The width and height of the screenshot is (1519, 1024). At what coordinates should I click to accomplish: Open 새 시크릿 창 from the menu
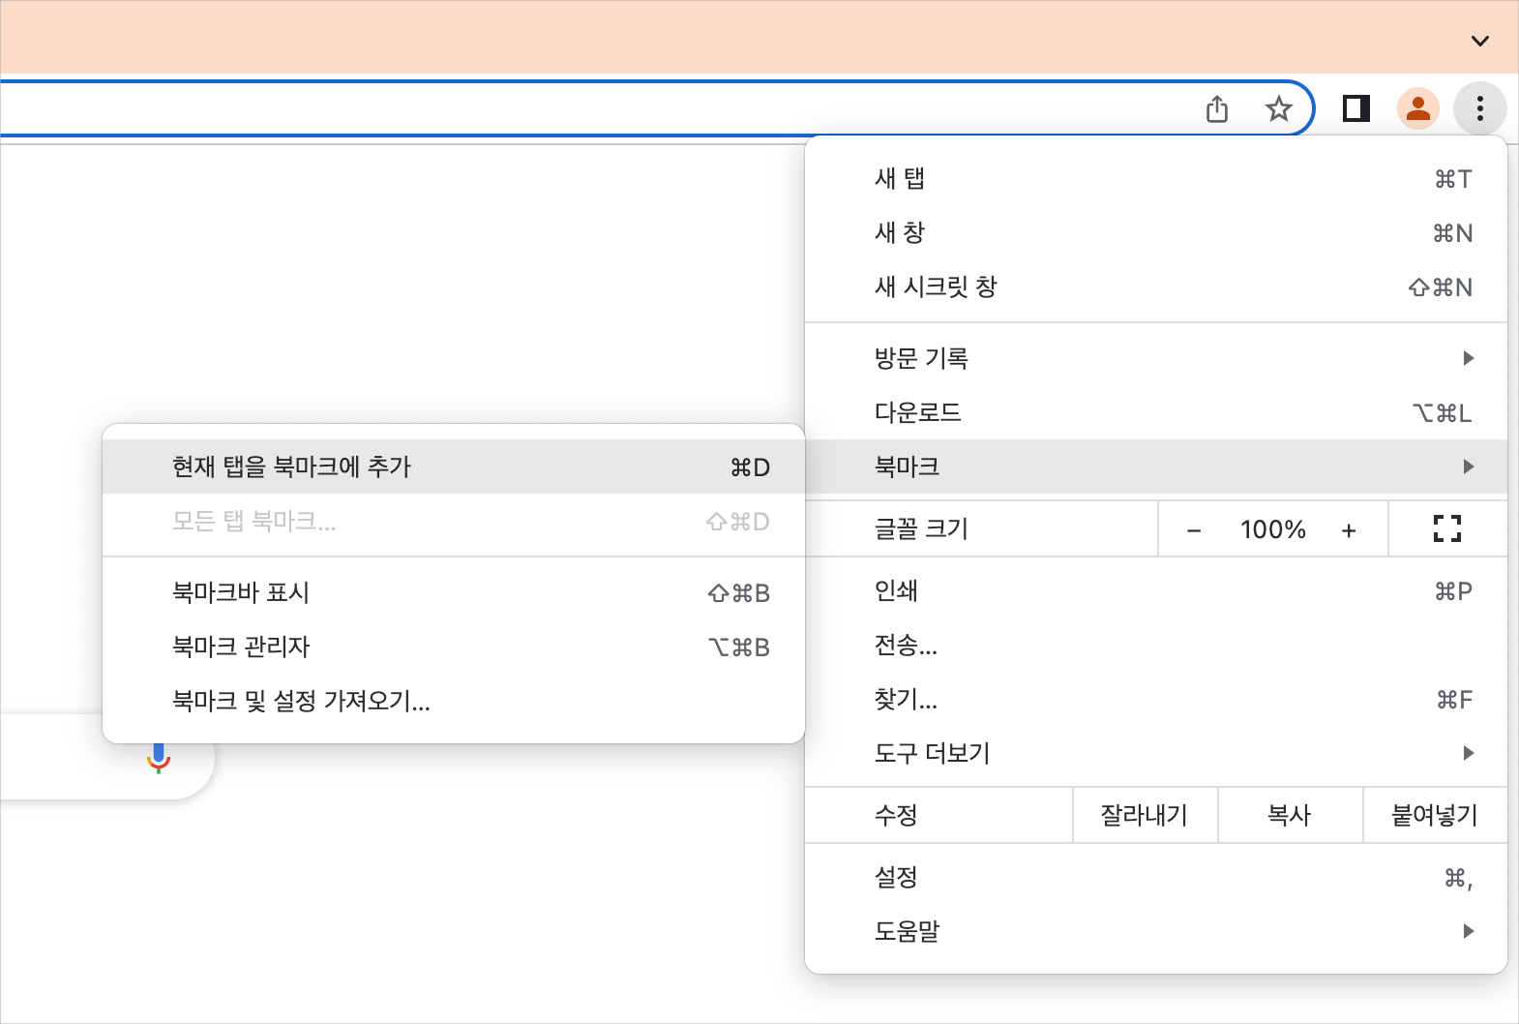point(1156,286)
